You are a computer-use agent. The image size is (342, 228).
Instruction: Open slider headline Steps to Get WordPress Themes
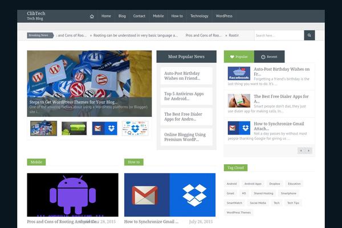point(74,102)
